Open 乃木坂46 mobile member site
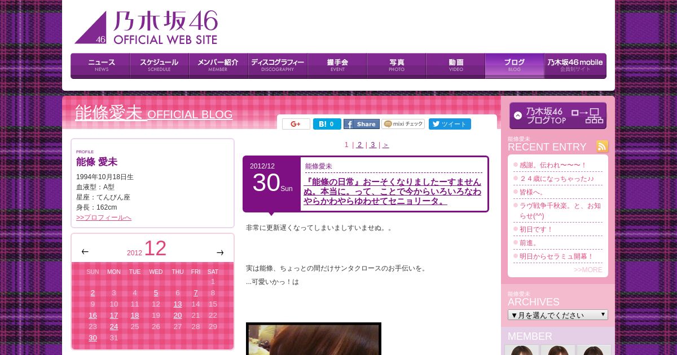The height and width of the screenshot is (355, 677). [x=575, y=66]
